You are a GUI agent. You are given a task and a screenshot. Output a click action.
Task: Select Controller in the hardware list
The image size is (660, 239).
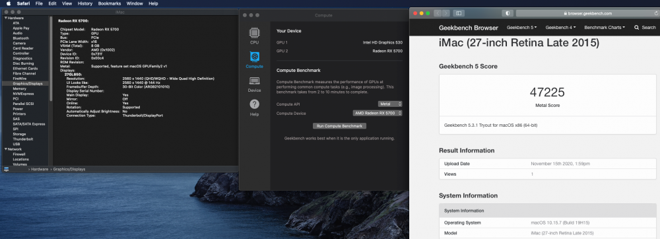(20, 53)
